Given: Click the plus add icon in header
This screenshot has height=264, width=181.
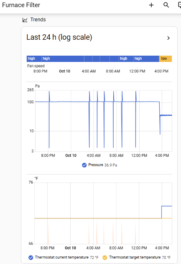Looking at the screenshot, I should [x=151, y=5].
